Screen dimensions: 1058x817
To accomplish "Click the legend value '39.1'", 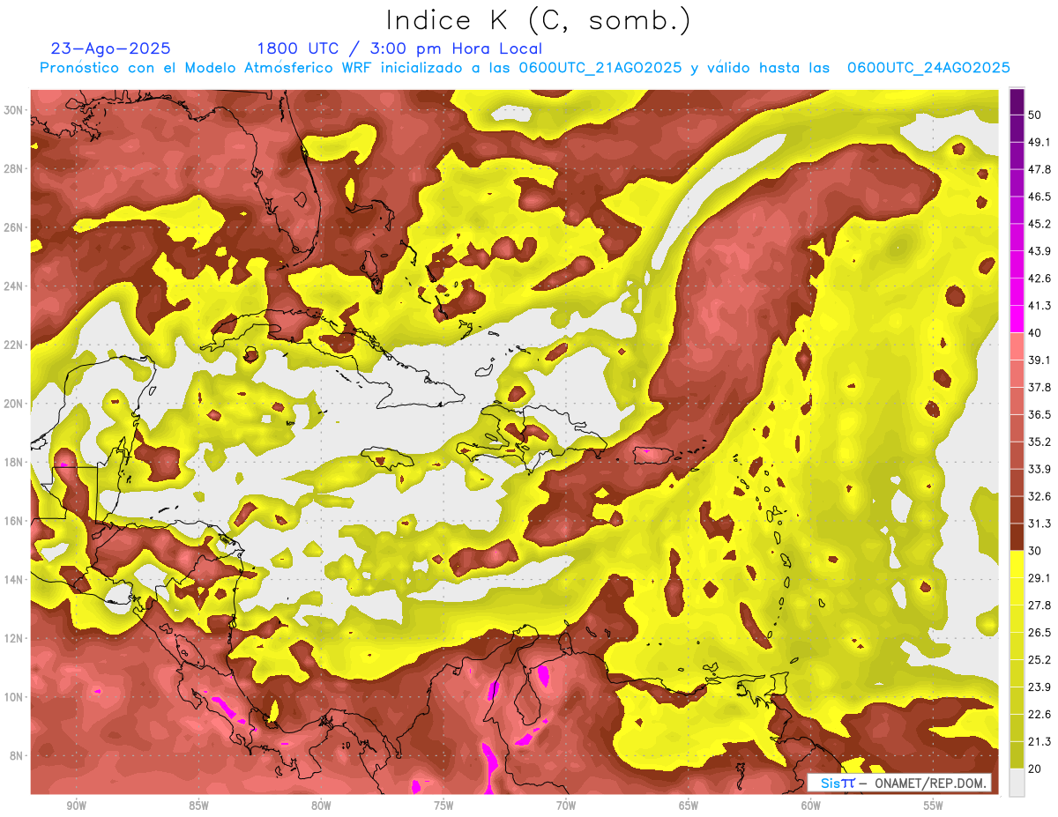I will 1039,360.
